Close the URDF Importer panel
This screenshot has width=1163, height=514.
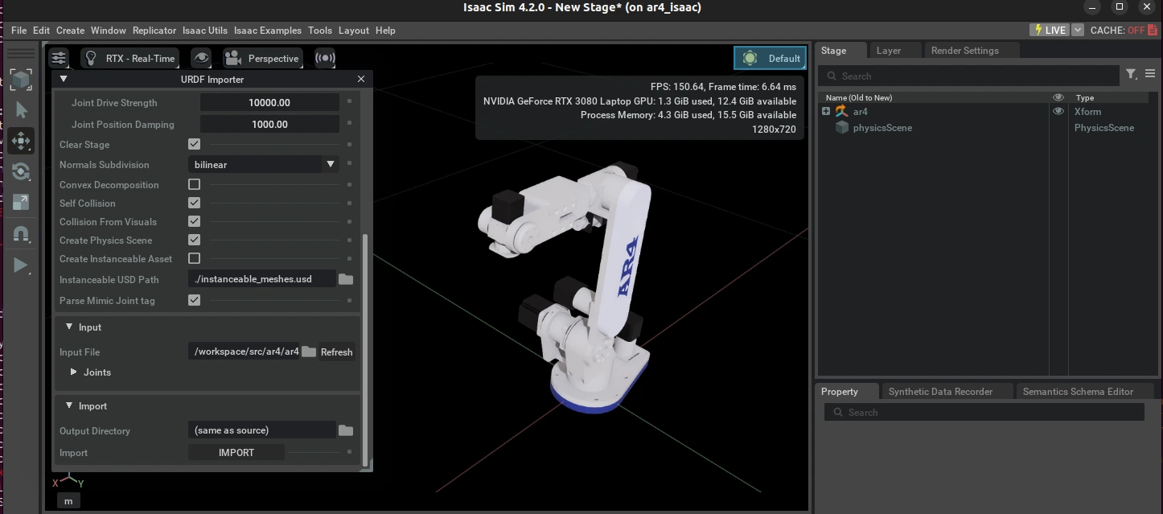tap(361, 79)
